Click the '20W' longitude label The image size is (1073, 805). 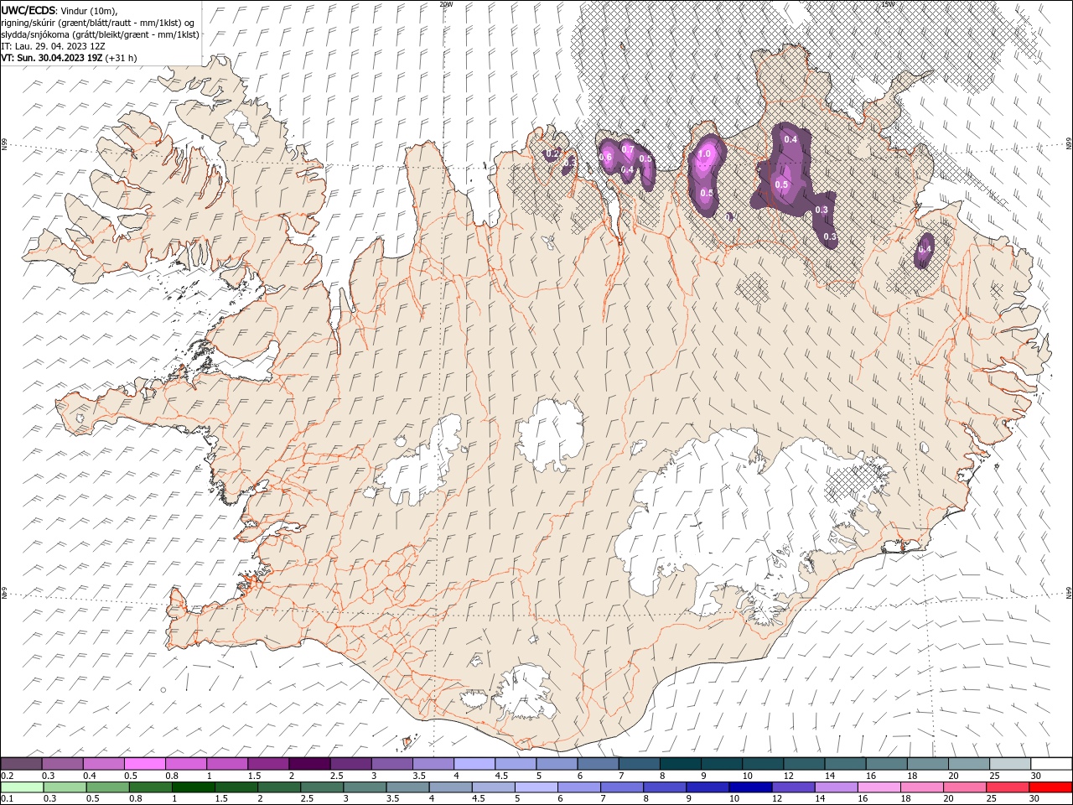pyautogui.click(x=446, y=4)
